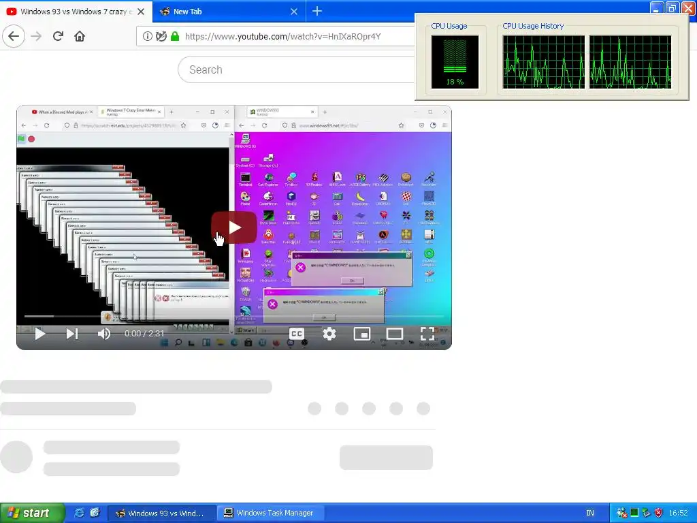Click the red security shield tray icon

click(658, 513)
